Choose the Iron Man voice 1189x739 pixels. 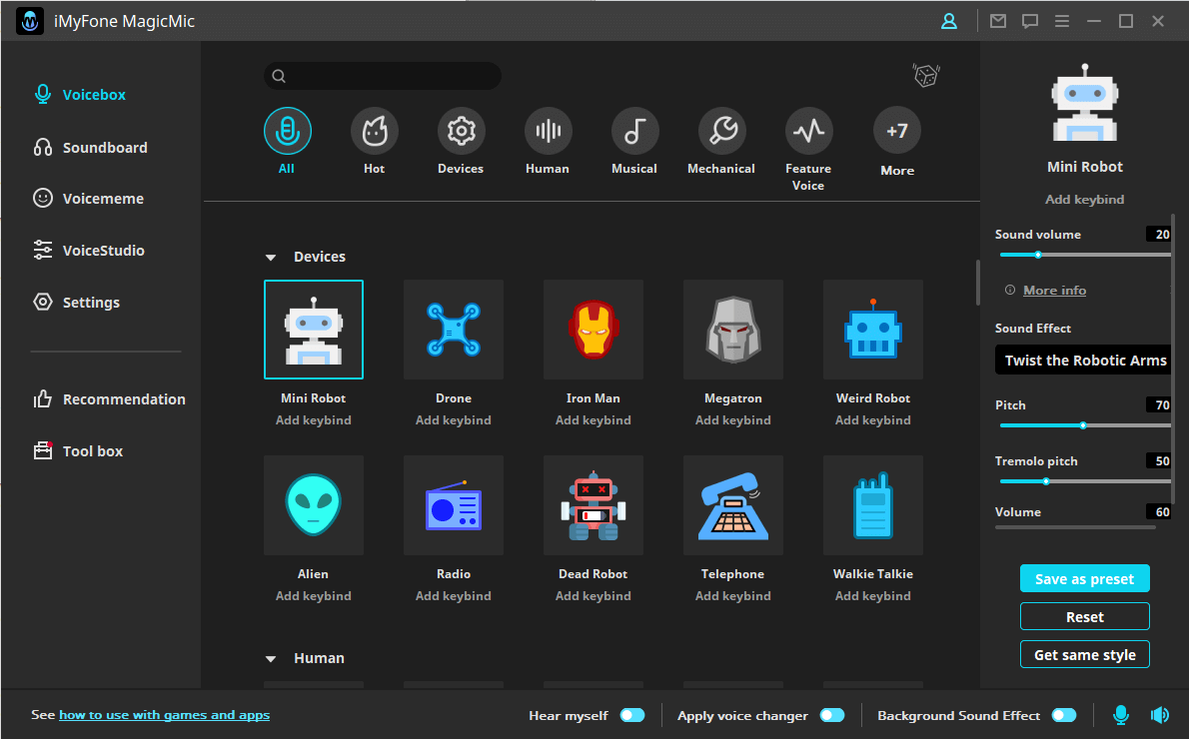click(593, 330)
